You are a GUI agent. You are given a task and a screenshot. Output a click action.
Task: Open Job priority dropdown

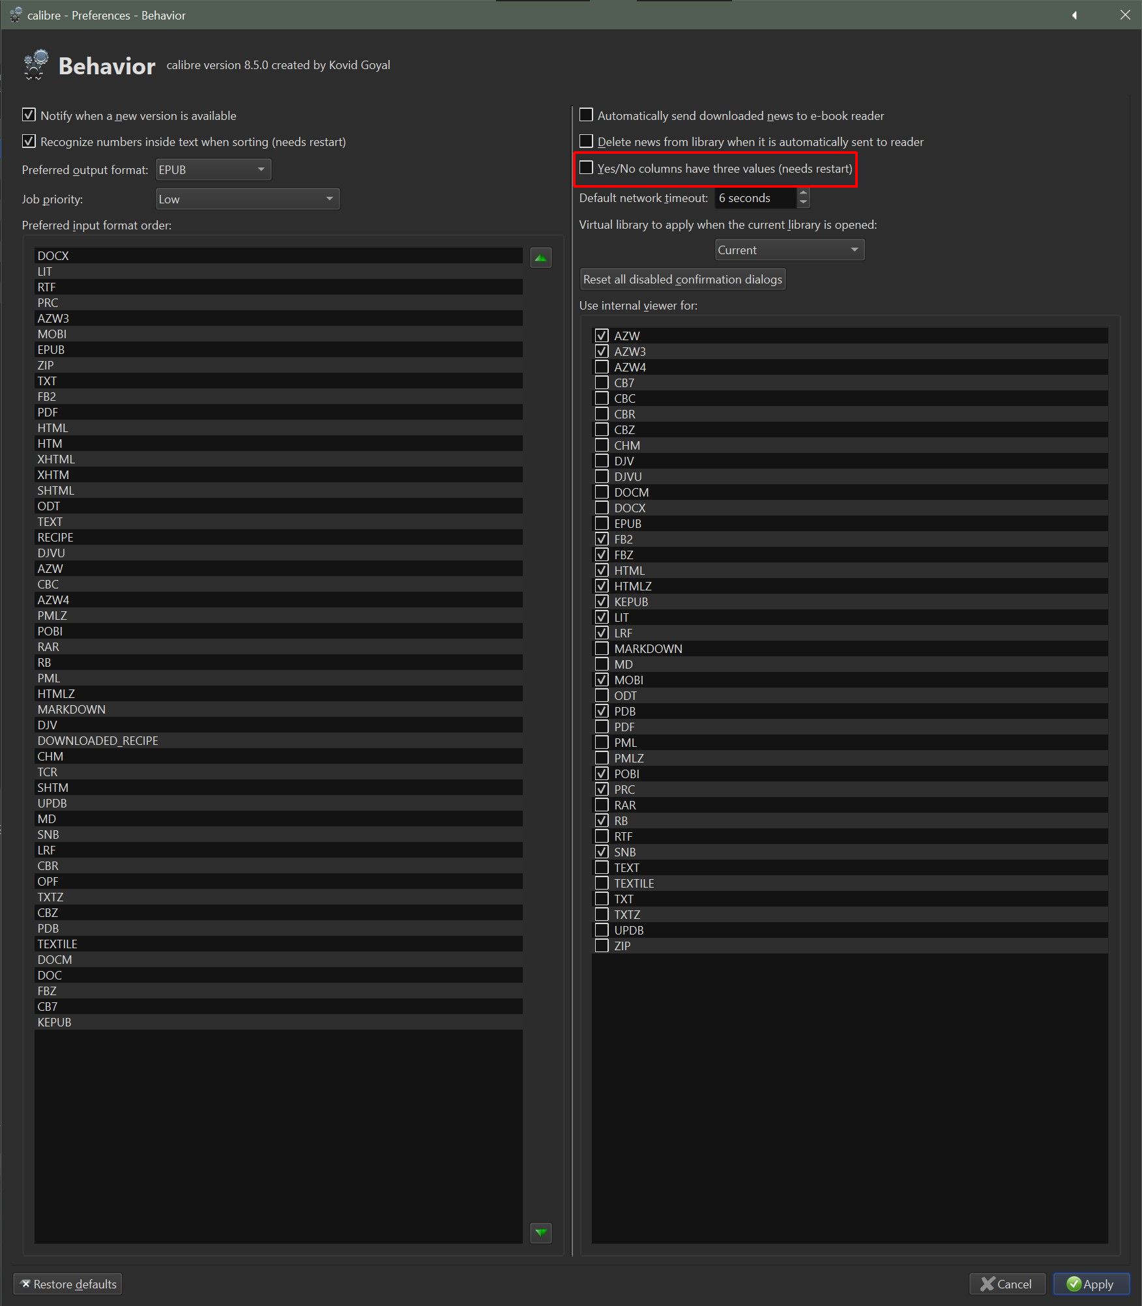click(x=248, y=199)
